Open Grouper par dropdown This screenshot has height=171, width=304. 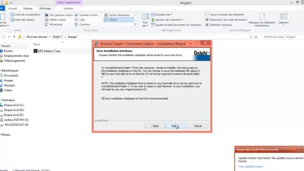coord(161,15)
